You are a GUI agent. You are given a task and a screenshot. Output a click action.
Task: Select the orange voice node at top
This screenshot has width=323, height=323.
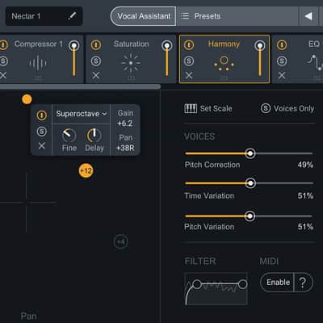pos(27,99)
